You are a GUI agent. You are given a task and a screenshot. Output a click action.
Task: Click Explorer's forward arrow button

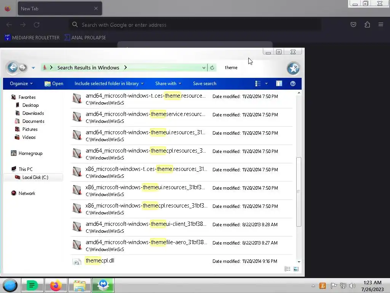[23, 68]
